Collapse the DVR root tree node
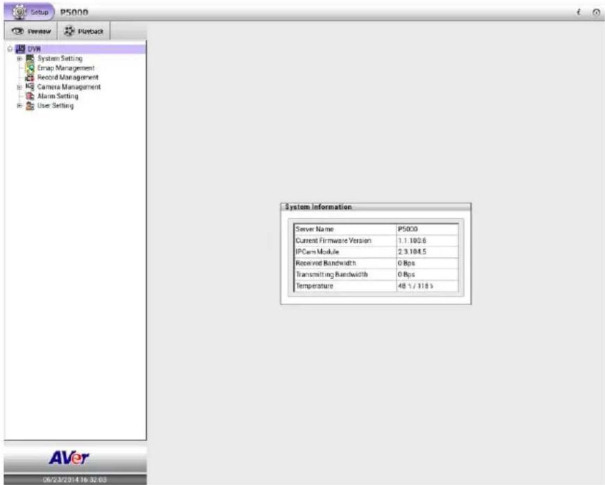Screen dimensions: 605x485 10,49
